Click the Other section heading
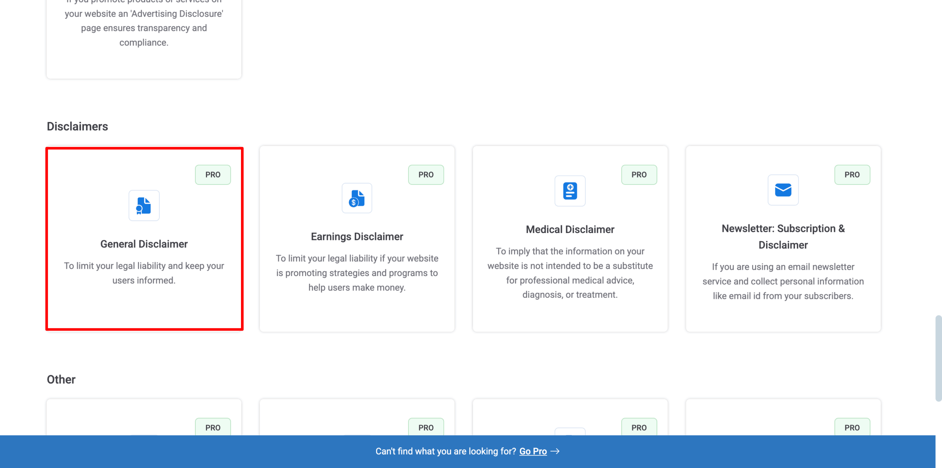942x468 pixels. (x=61, y=379)
